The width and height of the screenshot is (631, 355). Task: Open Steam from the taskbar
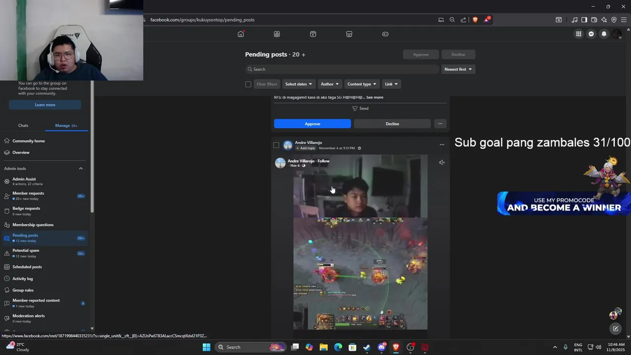pos(367,347)
